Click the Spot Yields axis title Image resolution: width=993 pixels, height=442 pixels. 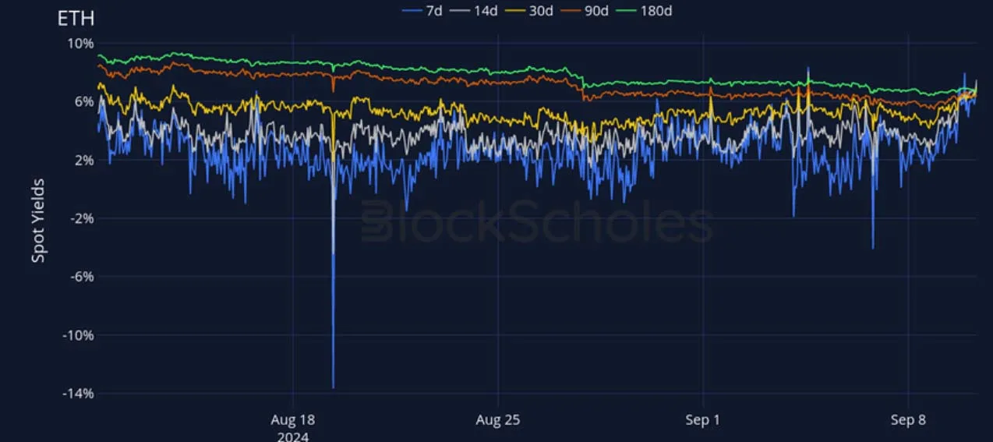pos(37,221)
